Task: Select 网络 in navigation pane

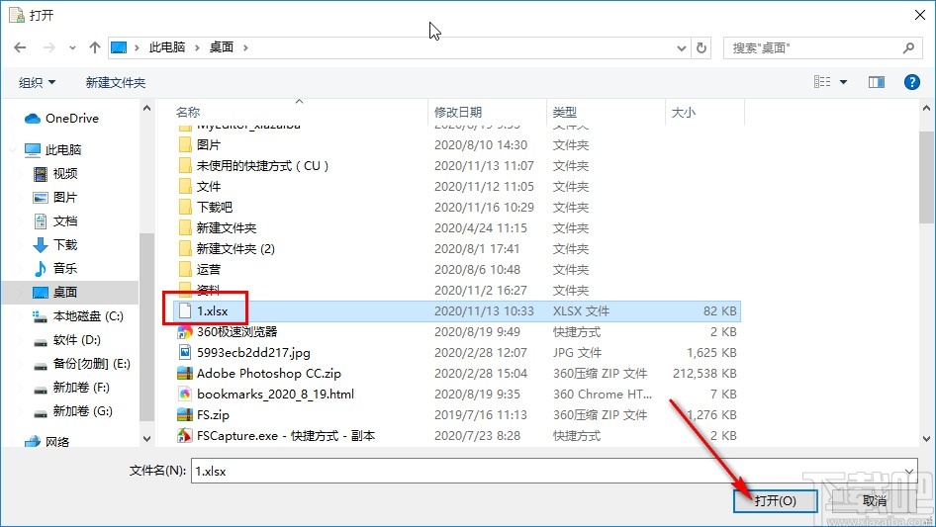Action: pyautogui.click(x=47, y=442)
